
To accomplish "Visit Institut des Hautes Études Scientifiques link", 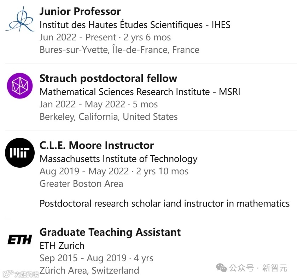I will [135, 25].
